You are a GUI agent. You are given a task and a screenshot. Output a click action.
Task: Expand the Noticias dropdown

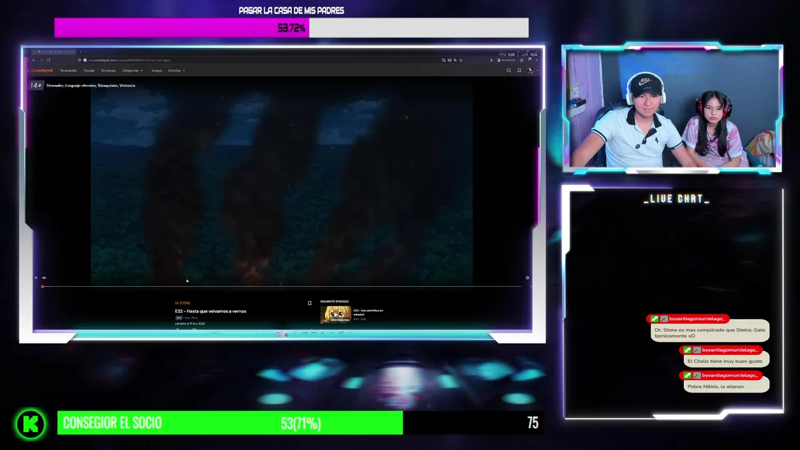point(176,71)
